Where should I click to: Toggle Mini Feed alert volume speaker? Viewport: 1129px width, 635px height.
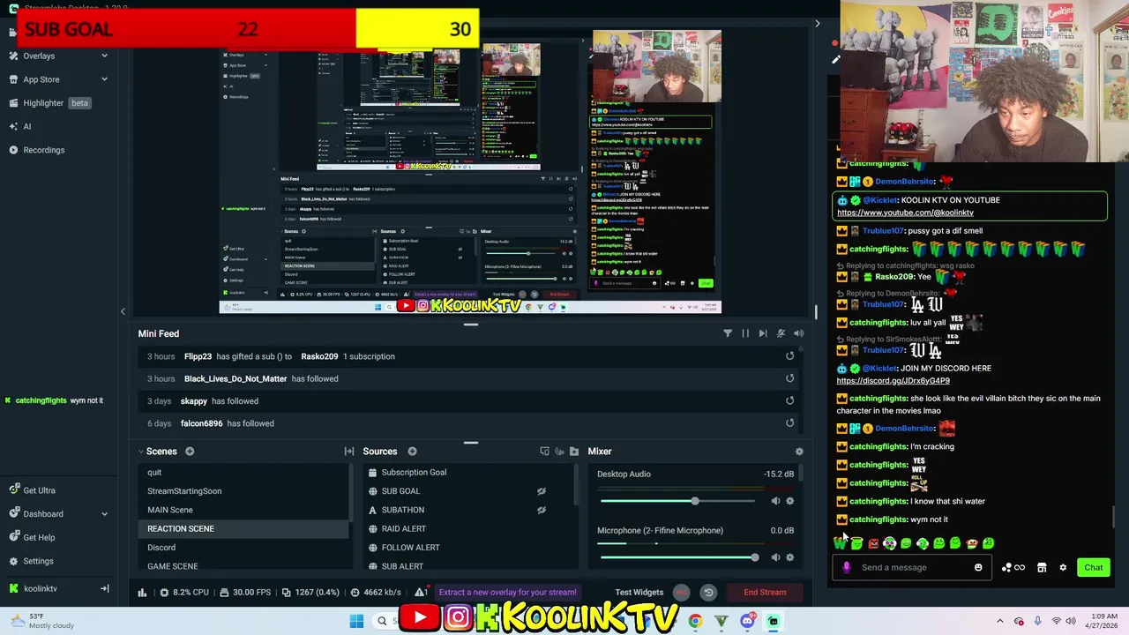[x=798, y=333]
